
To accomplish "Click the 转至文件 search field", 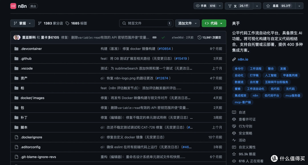I will [146, 23].
